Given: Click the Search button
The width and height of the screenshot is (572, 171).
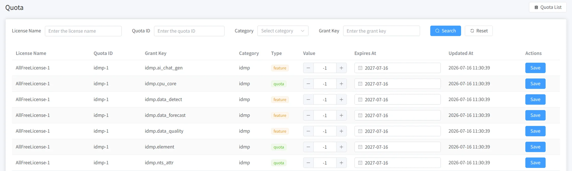Looking at the screenshot, I should point(446,31).
